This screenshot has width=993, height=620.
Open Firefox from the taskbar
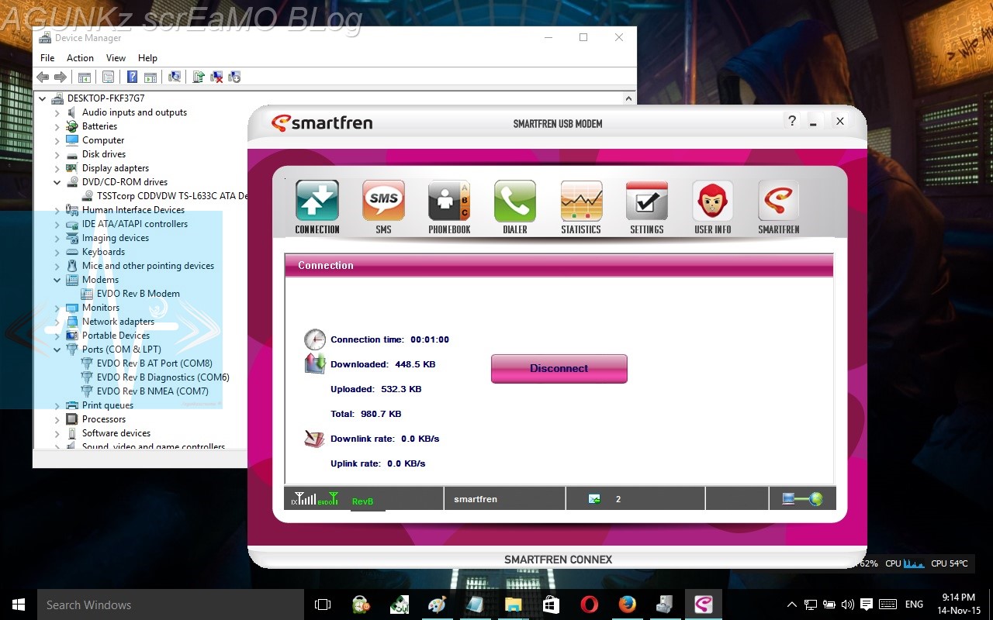(627, 604)
